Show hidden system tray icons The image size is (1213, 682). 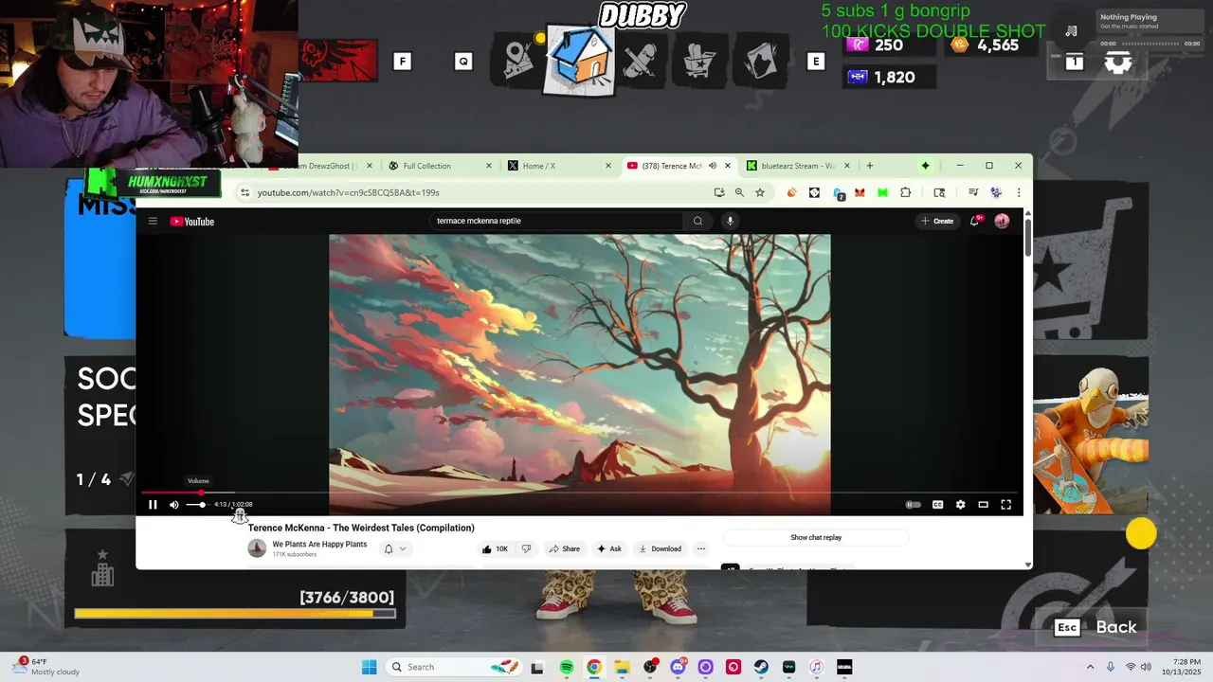1090,667
